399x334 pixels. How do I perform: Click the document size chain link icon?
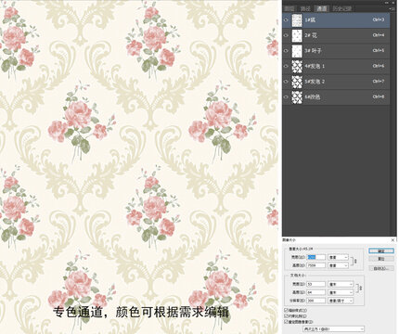pyautogui.click(x=361, y=289)
